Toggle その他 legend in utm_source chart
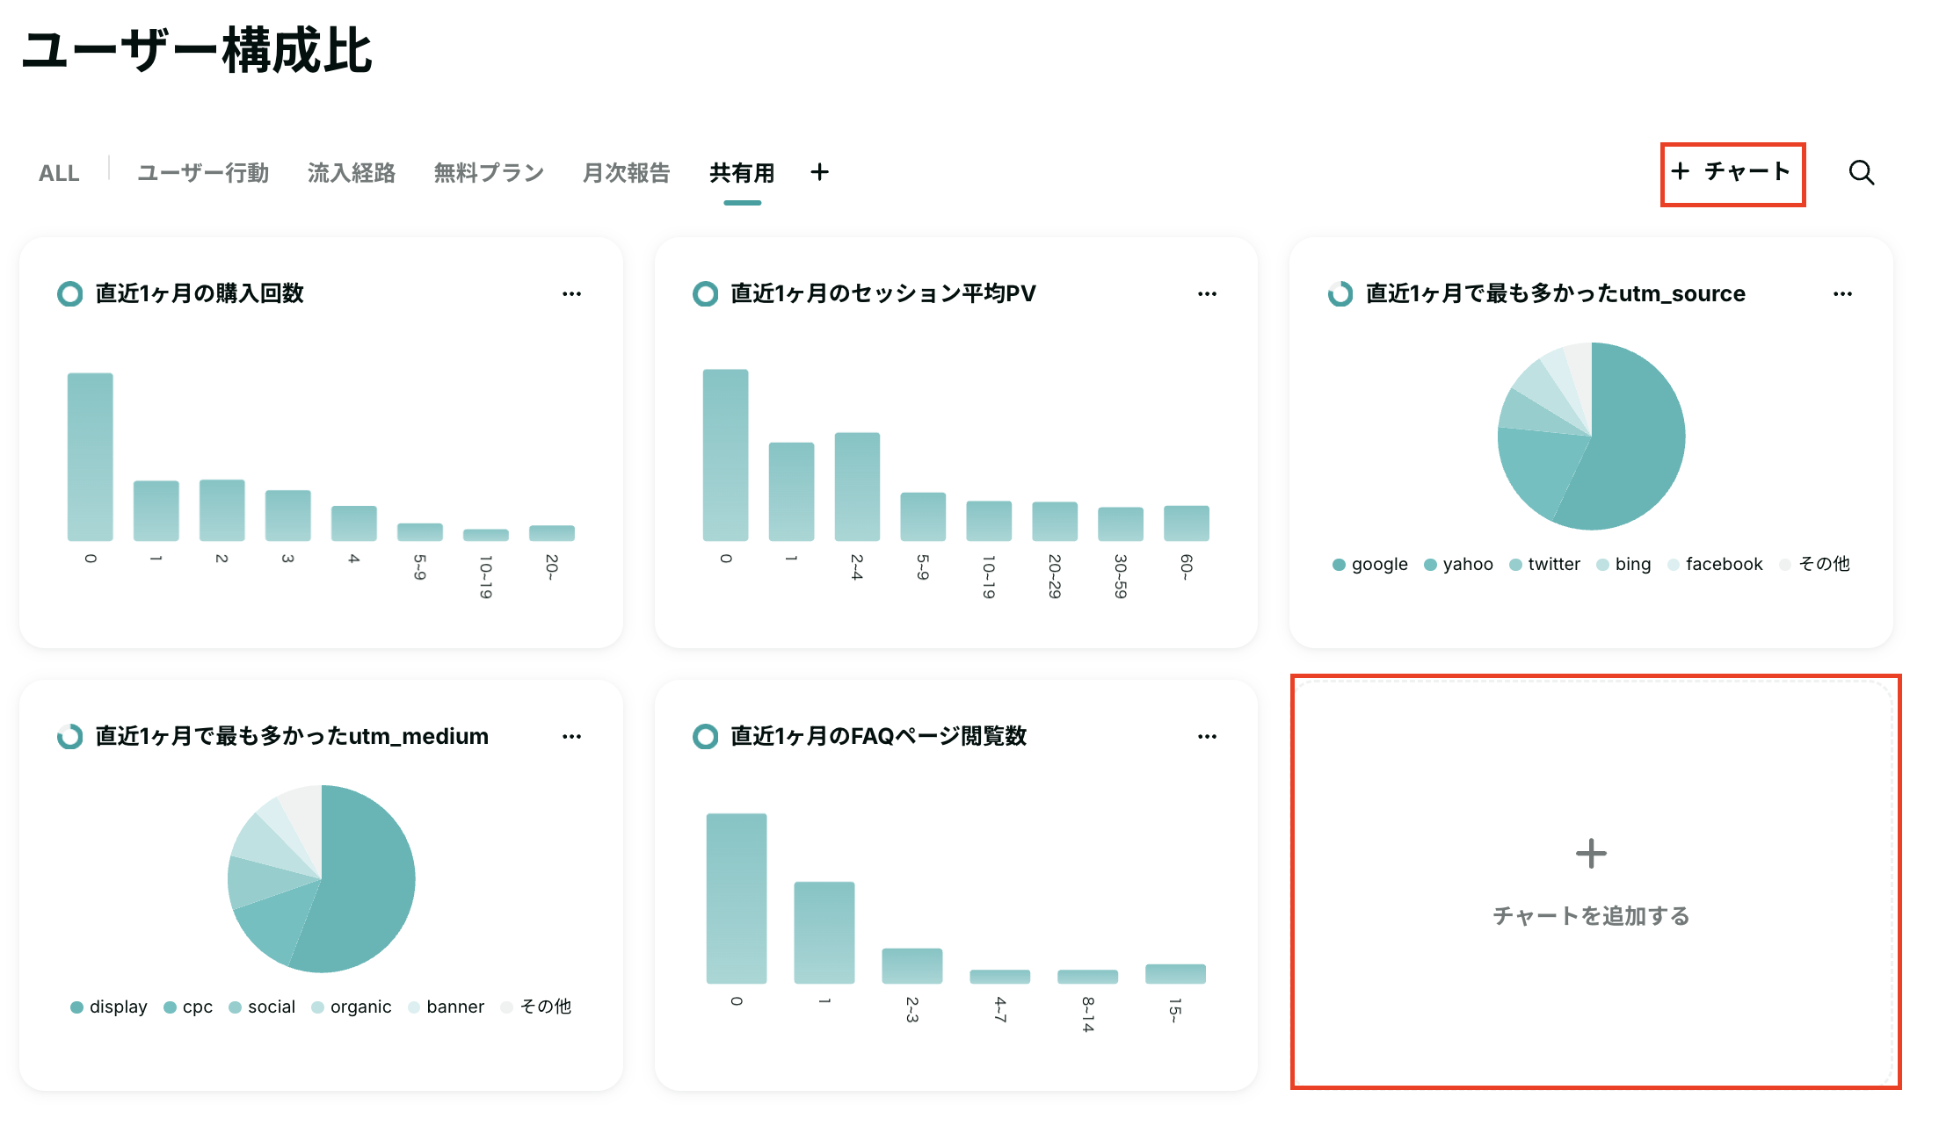This screenshot has width=1939, height=1126. pyautogui.click(x=1814, y=564)
